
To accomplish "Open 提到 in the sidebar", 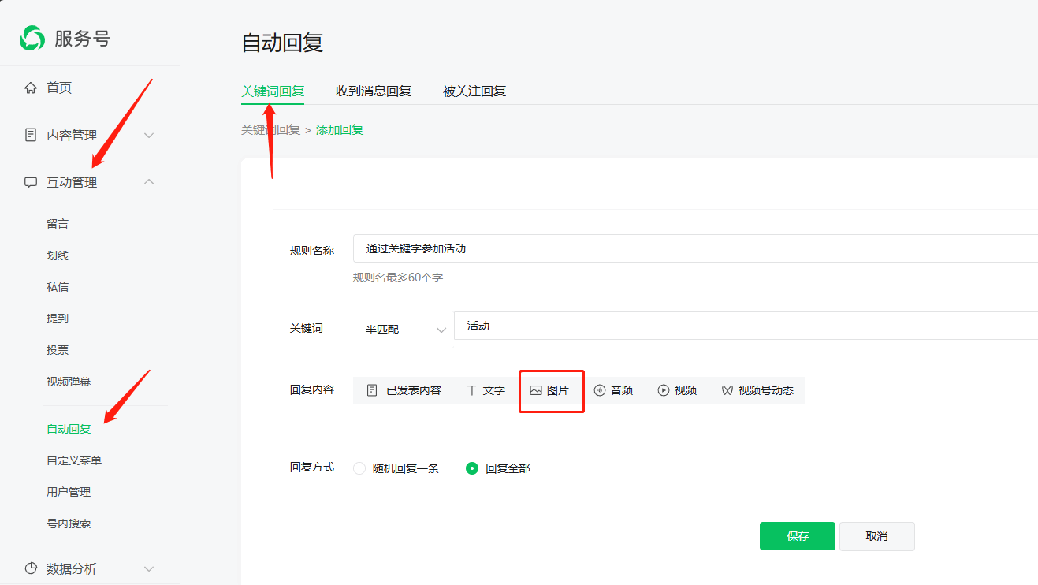I will pos(58,319).
